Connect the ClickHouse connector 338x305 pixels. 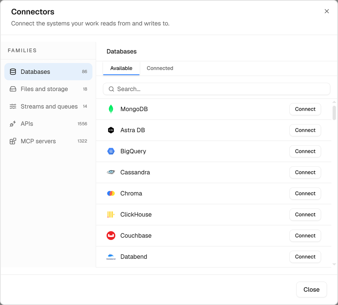305,215
